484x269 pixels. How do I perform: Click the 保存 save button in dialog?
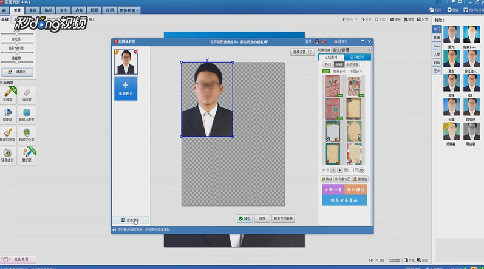262,219
